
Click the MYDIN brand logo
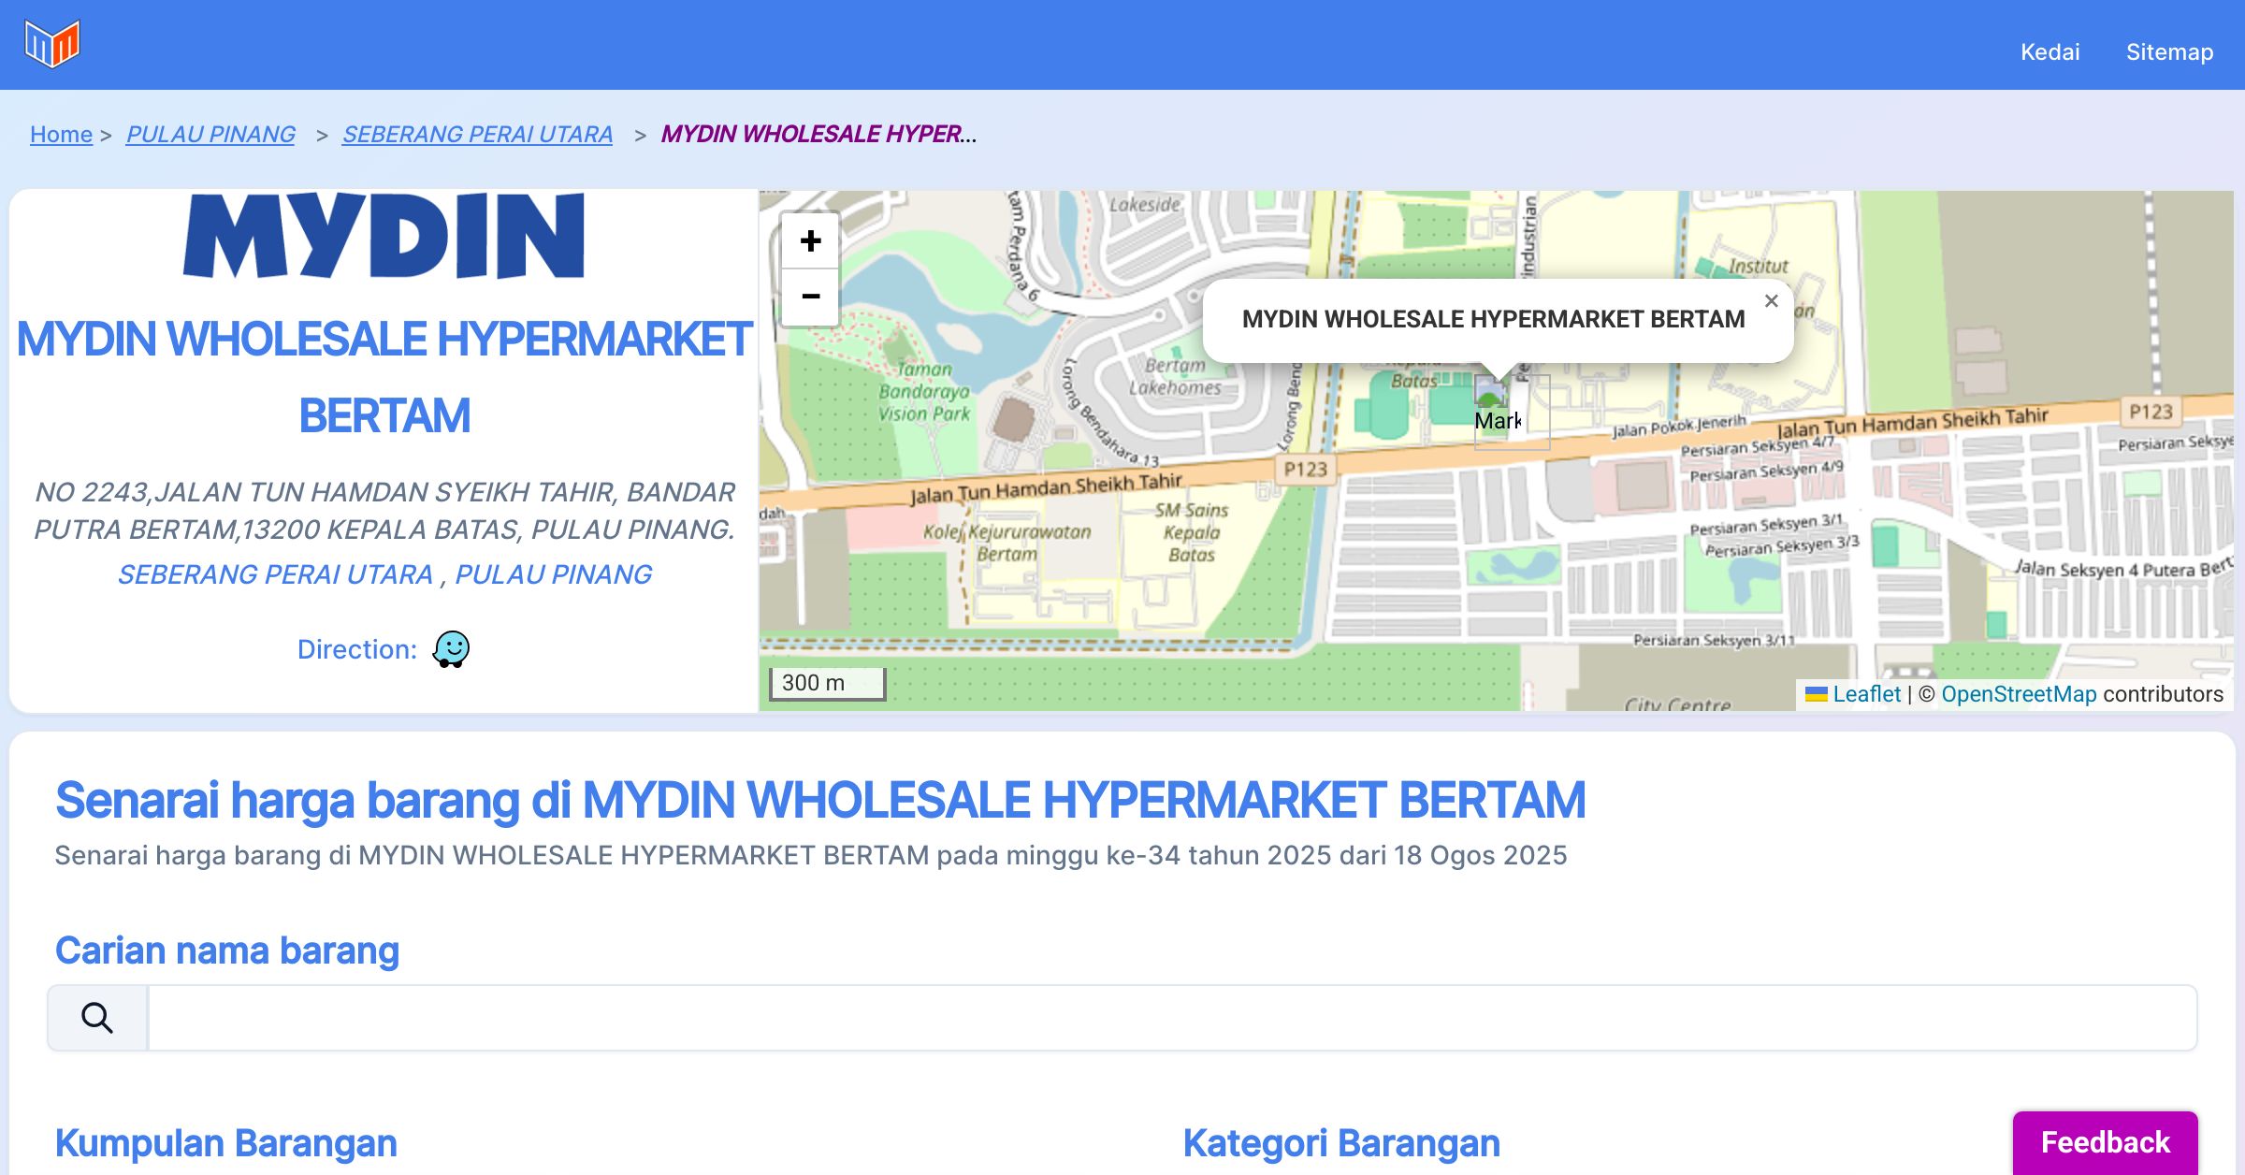[x=384, y=236]
